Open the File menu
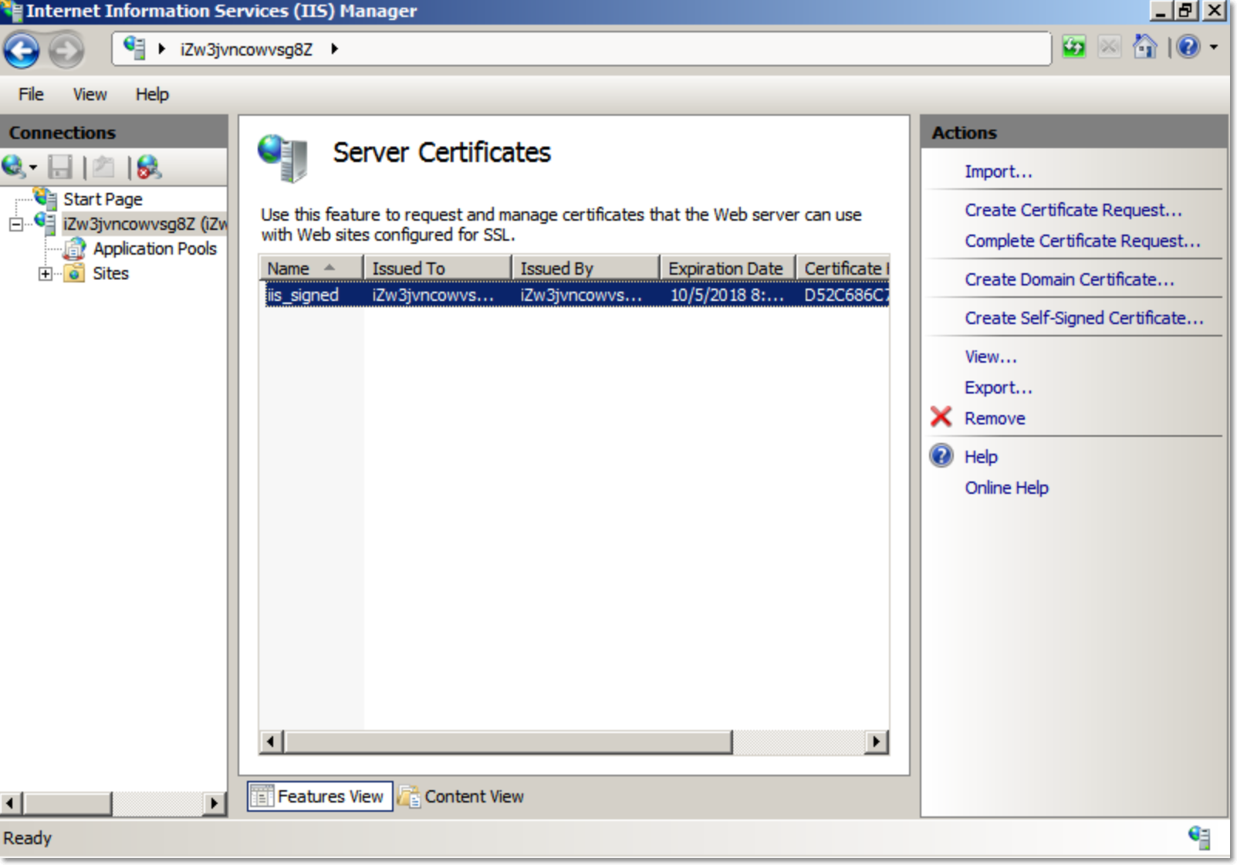The image size is (1237, 865). click(31, 94)
